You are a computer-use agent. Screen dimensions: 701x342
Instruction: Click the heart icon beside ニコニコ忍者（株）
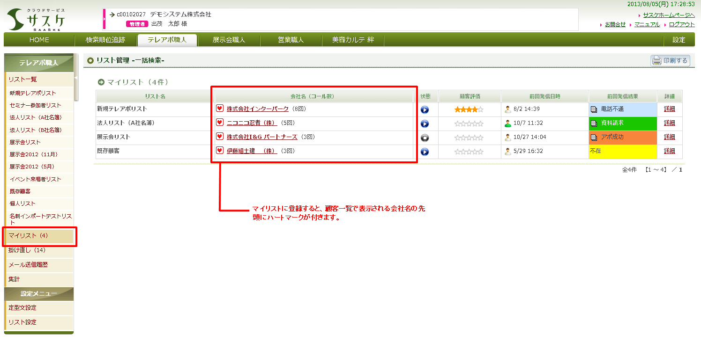point(219,123)
